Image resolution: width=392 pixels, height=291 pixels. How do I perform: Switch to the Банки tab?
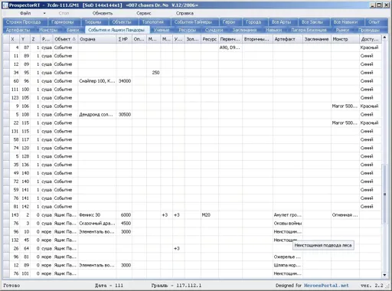point(73,30)
